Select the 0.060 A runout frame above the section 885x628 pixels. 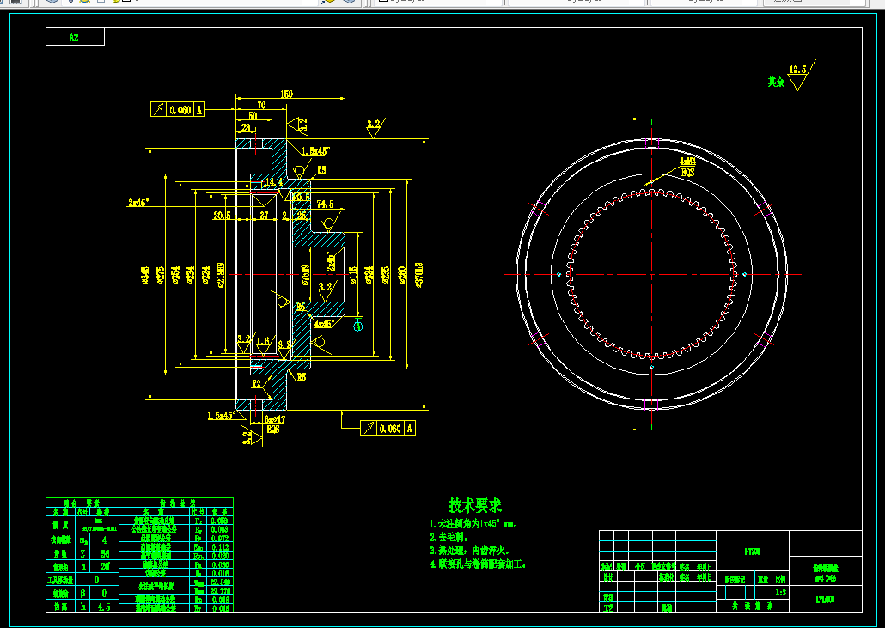pyautogui.click(x=178, y=109)
